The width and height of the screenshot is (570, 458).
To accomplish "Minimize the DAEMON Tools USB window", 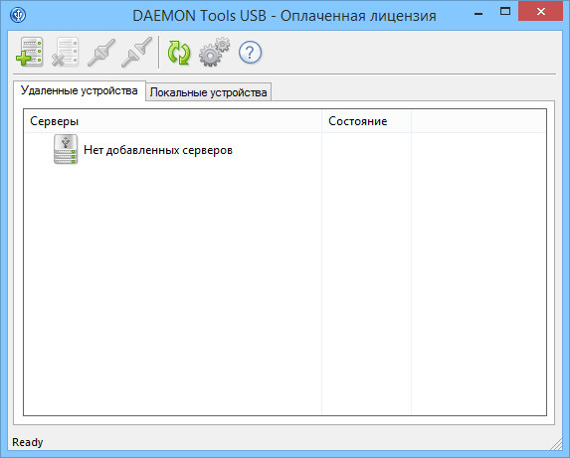I will point(478,14).
